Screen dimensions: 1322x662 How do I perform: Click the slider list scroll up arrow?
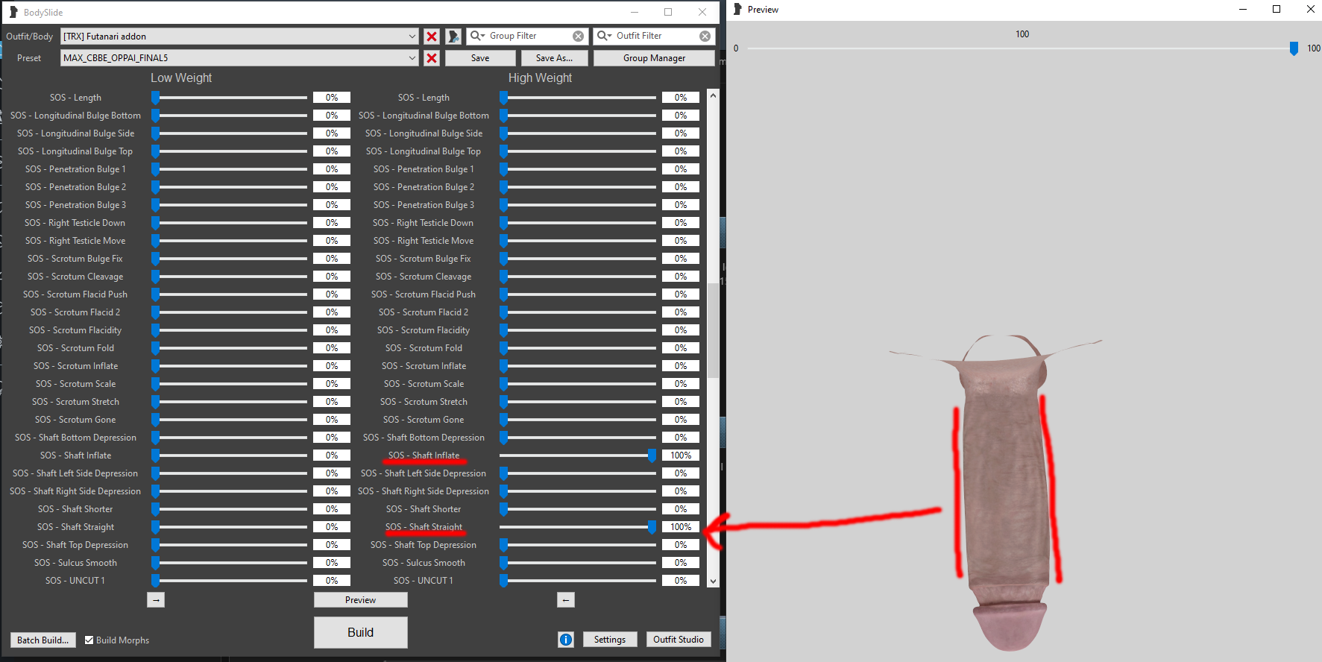coord(713,95)
